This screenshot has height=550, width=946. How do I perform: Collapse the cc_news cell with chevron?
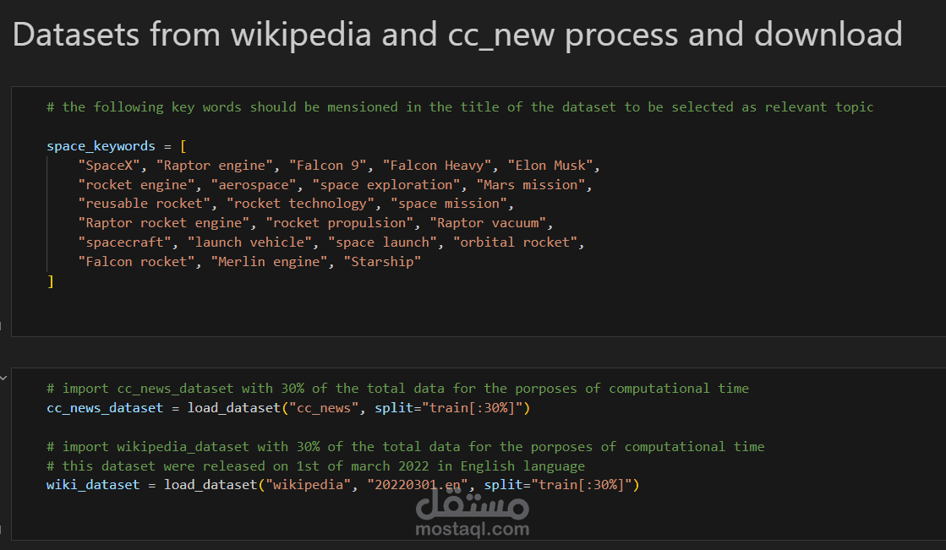coord(3,378)
